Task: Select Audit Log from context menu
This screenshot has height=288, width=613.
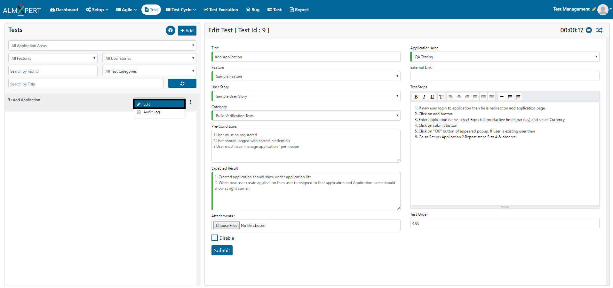Action: coord(152,112)
